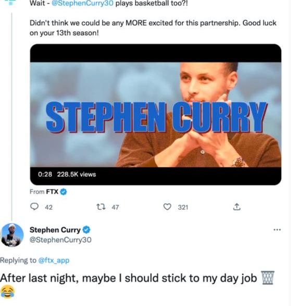This screenshot has height=306, width=300.
Task: Open Stephen Curry's profile picture
Action: [12, 235]
